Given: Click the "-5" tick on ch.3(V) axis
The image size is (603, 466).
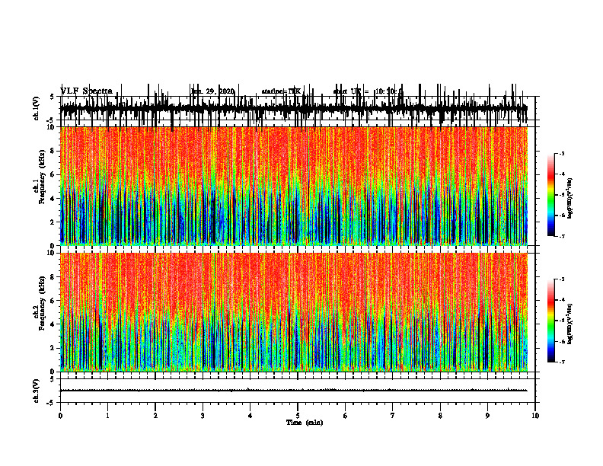Looking at the screenshot, I should coord(51,403).
